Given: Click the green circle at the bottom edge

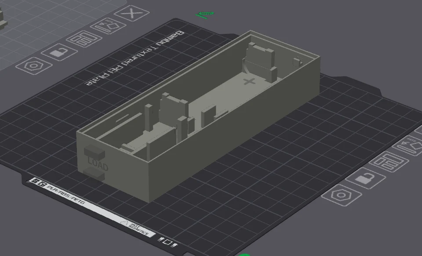Looking at the screenshot, I should coord(244,254).
